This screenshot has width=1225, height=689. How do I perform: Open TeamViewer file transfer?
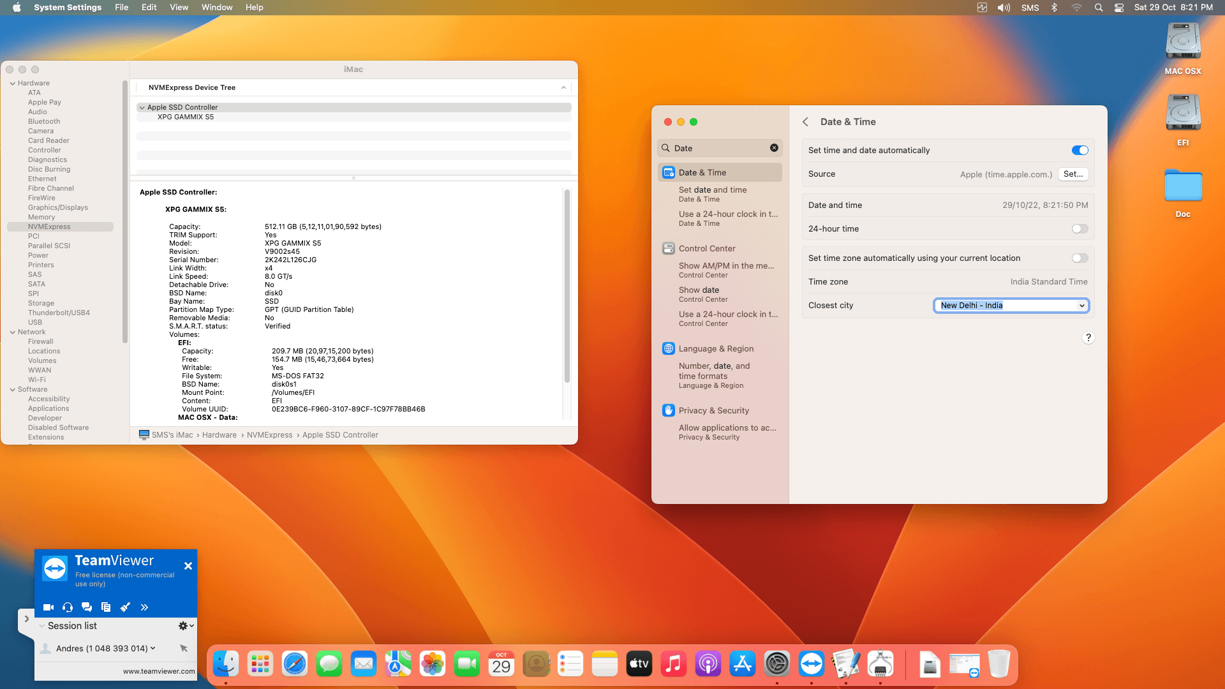(x=106, y=607)
